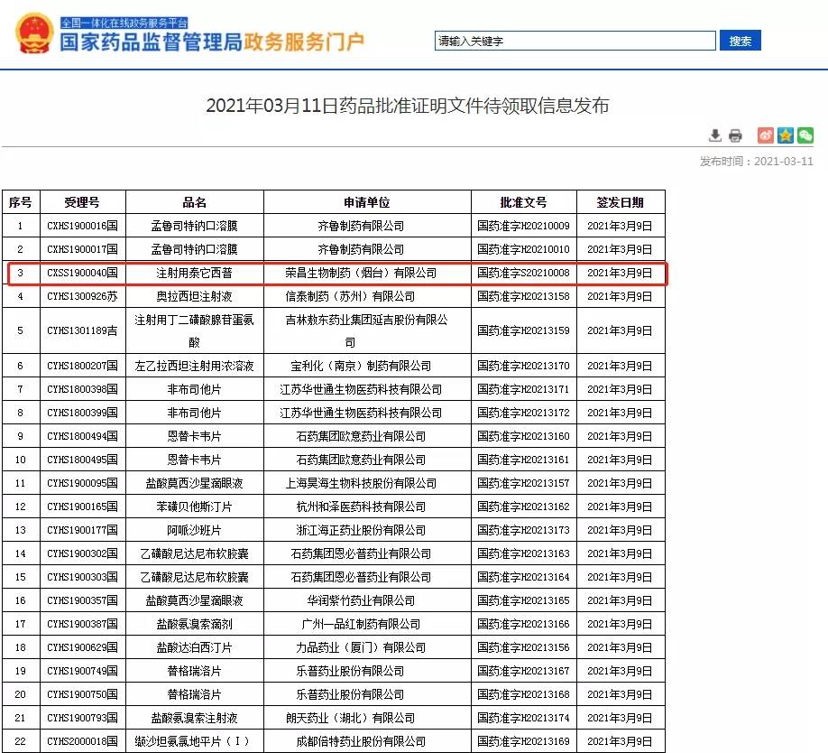The image size is (828, 753).
Task: Click the 品名 column header
Action: click(194, 202)
